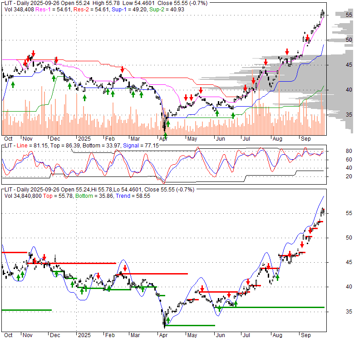354x338 pixels.
Task: Click the bottom chart's Close 55.55 (-0.7%) text
Action: (169, 190)
